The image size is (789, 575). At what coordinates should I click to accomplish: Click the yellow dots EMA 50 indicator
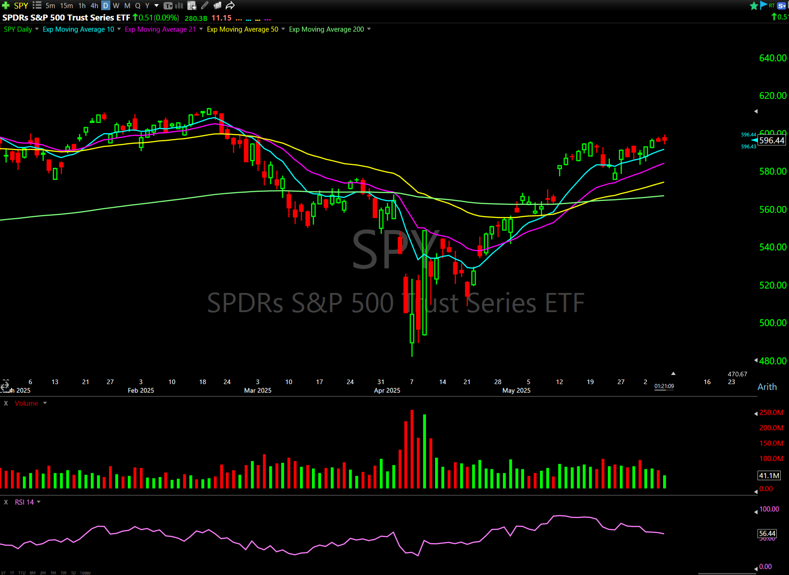click(x=258, y=20)
